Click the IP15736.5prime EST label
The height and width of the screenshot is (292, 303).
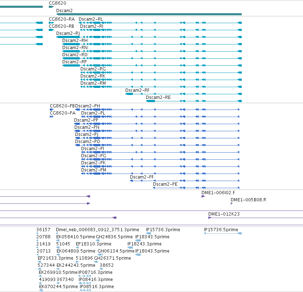[x=221, y=230]
